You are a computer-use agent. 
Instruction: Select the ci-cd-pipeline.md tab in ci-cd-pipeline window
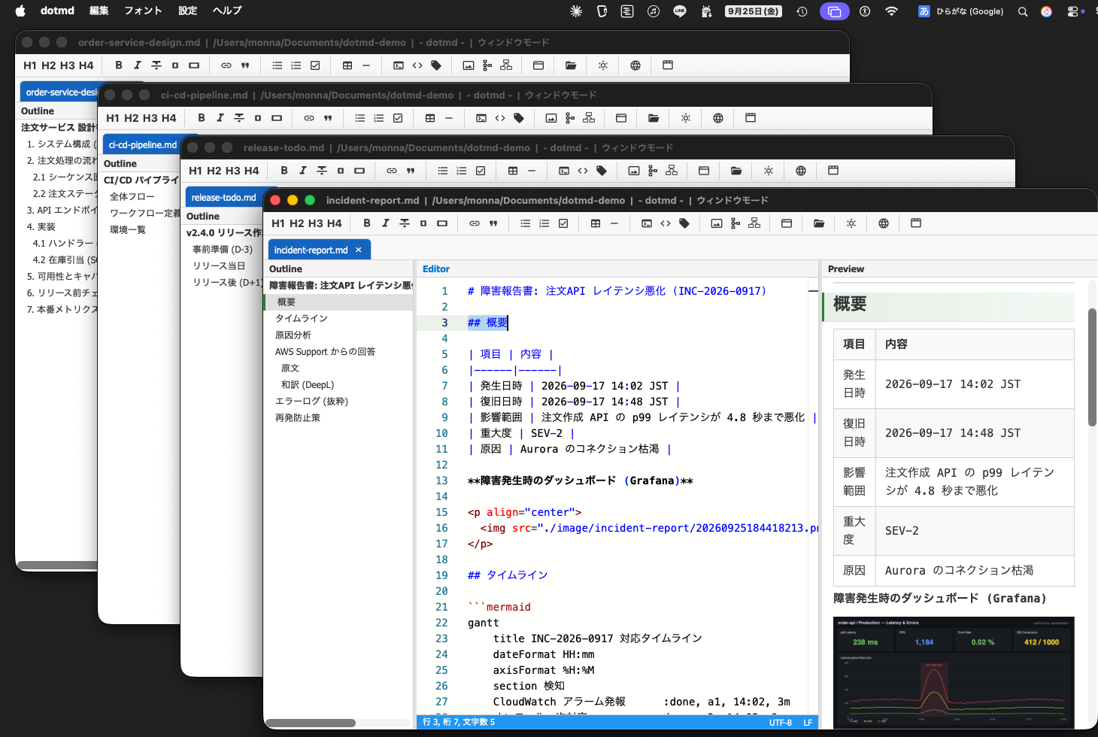[x=143, y=144]
